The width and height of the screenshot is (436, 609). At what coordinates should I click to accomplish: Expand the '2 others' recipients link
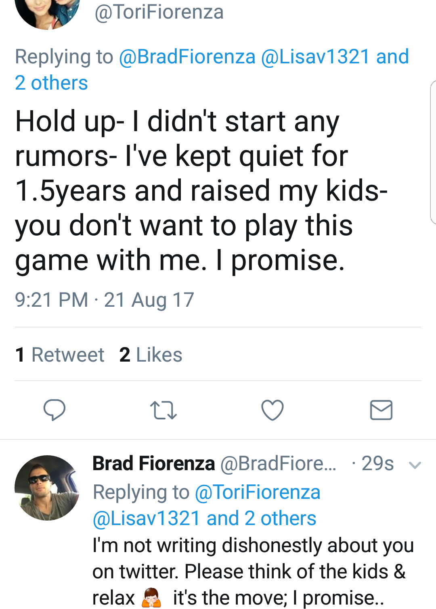click(51, 83)
